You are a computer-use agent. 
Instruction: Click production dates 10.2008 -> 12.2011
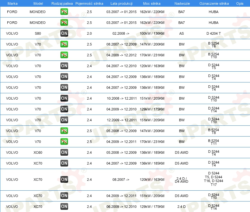click(122, 98)
